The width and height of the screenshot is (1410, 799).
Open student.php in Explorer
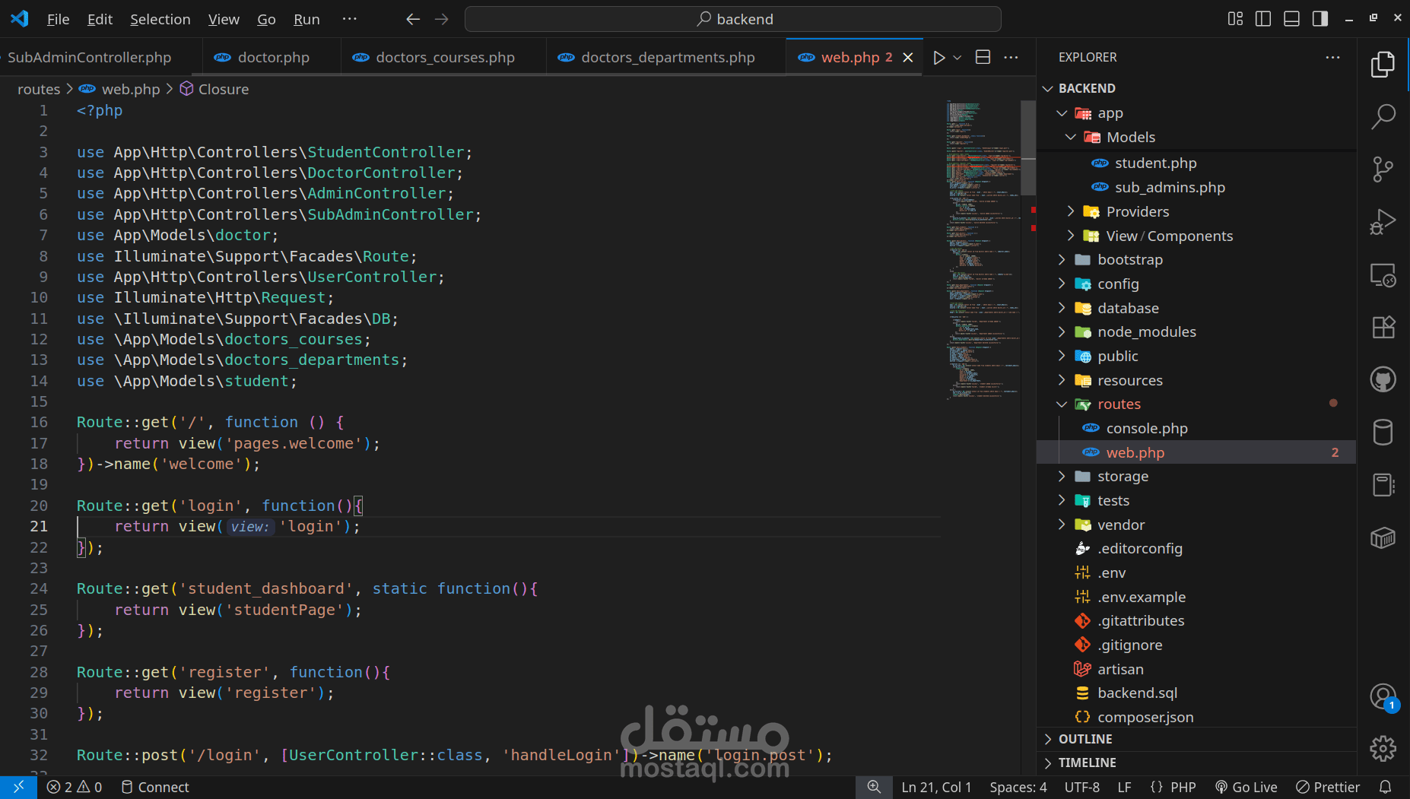[x=1196, y=163]
